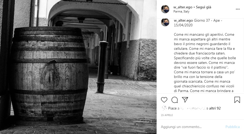Open the 15 APRILE post date link
This screenshot has width=244, height=134.
(x=167, y=115)
